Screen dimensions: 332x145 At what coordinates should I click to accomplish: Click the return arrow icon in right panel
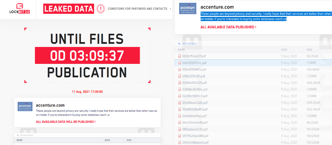179,43
